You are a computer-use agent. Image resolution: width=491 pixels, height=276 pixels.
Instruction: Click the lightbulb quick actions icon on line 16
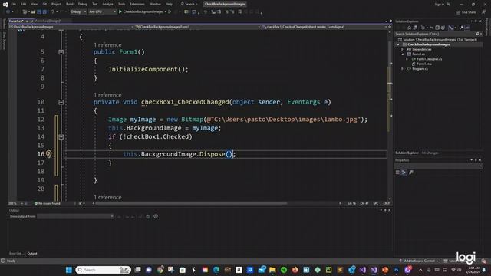[x=49, y=154]
